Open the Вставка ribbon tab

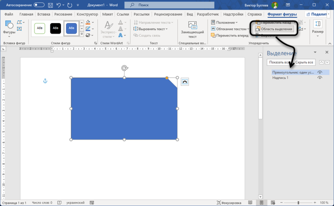pyautogui.click(x=43, y=14)
